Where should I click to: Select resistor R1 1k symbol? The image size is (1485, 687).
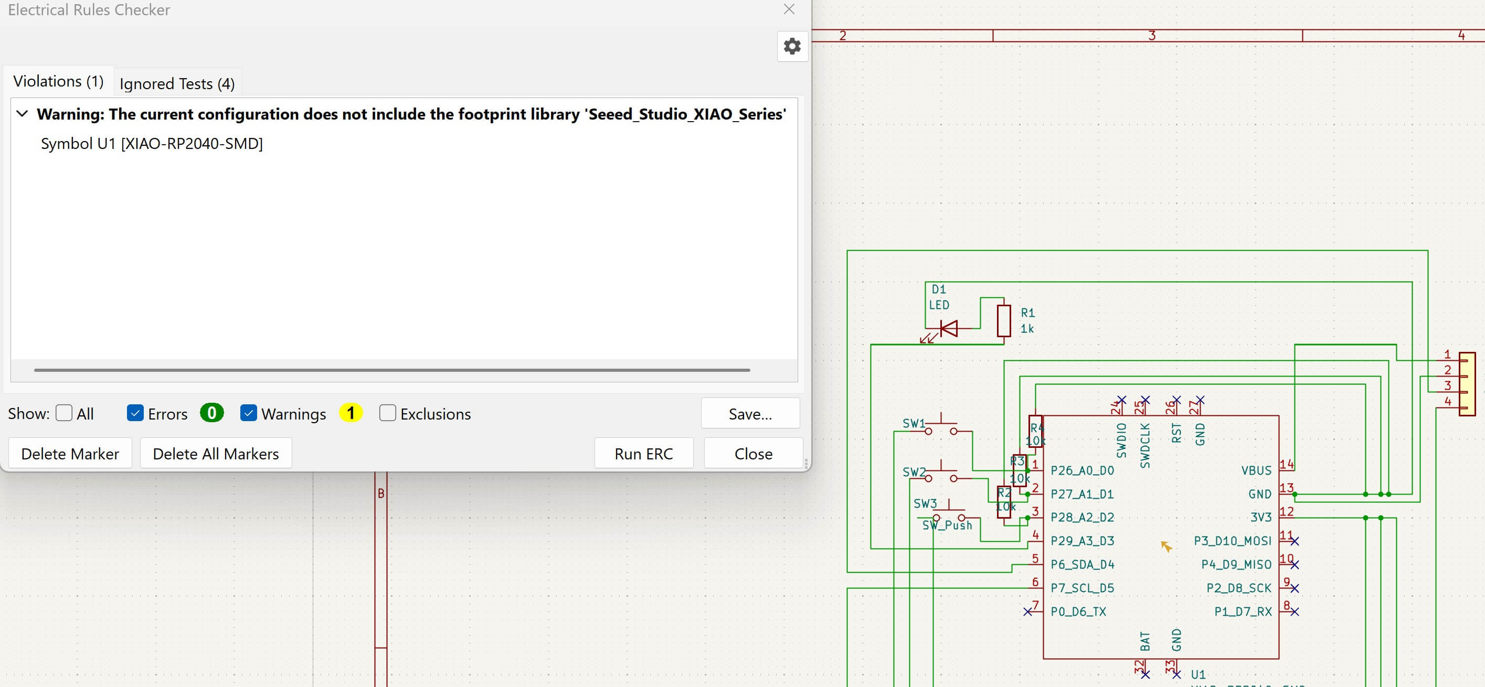point(1004,320)
